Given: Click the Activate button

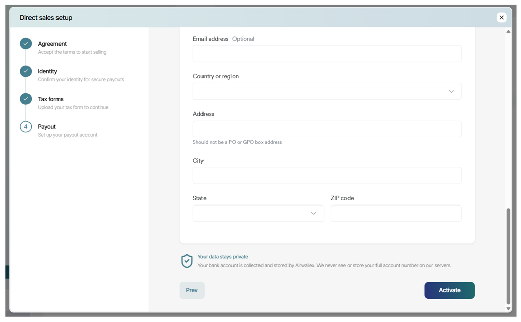Looking at the screenshot, I should click(x=449, y=290).
